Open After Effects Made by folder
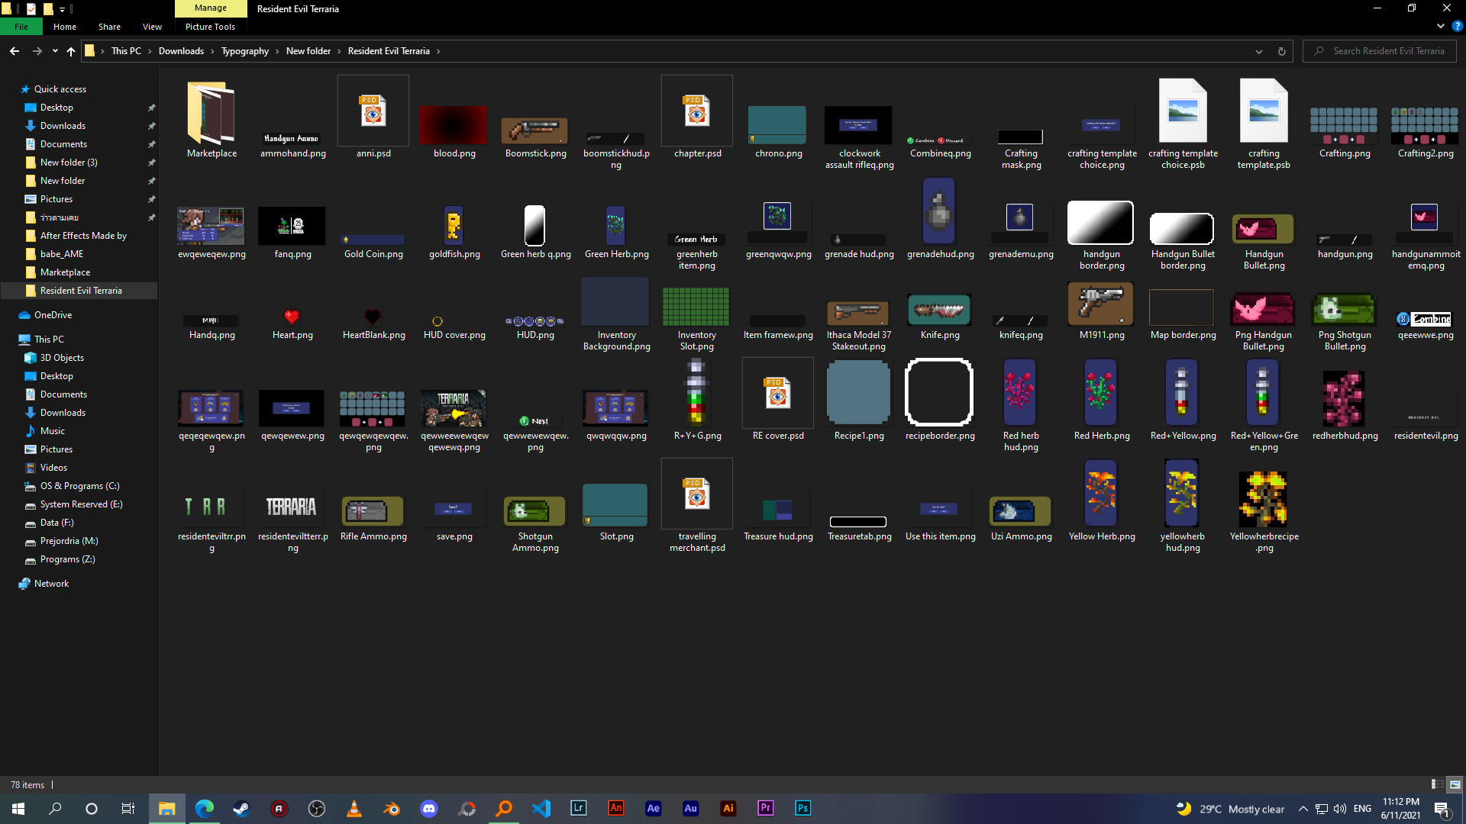The height and width of the screenshot is (824, 1466). (x=83, y=236)
